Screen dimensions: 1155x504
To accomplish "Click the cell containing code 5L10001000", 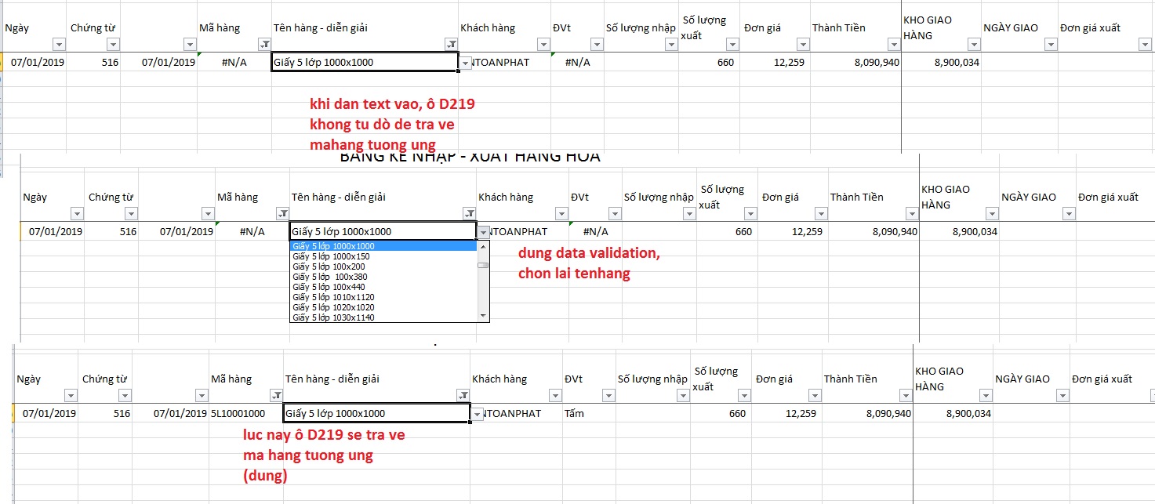I will tap(238, 414).
